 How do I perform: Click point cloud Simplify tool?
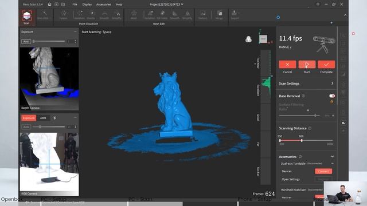coord(116,15)
